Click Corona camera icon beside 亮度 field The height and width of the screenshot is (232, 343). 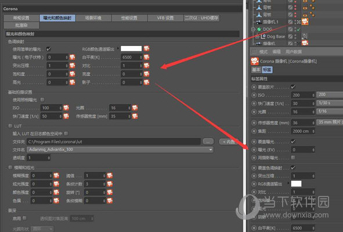pos(147,74)
